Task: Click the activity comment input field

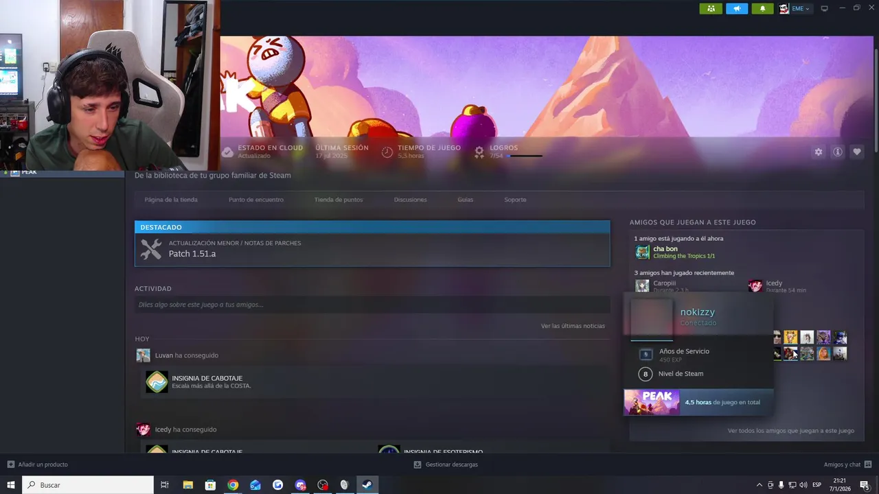Action: [x=372, y=305]
